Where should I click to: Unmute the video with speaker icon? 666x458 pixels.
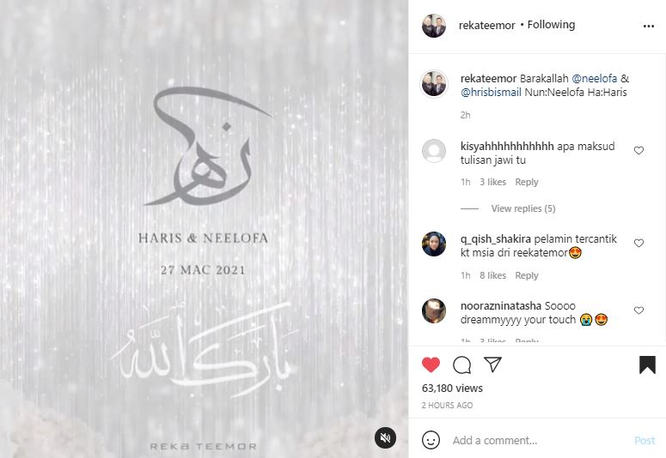[x=385, y=438]
